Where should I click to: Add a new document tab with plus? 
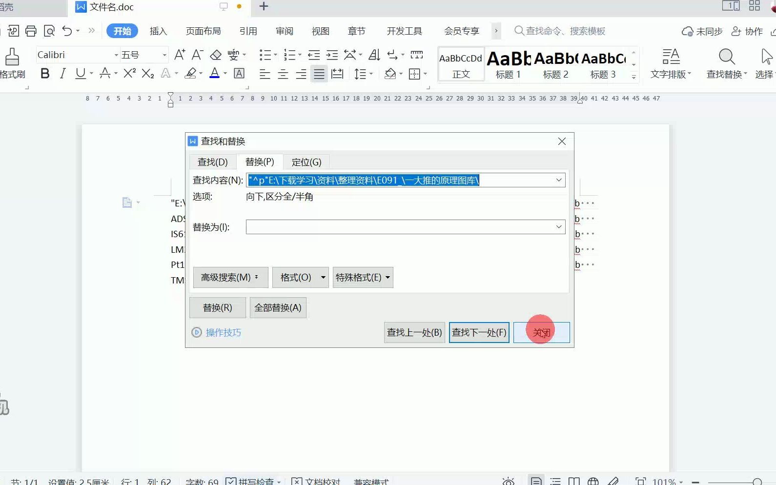(x=264, y=6)
